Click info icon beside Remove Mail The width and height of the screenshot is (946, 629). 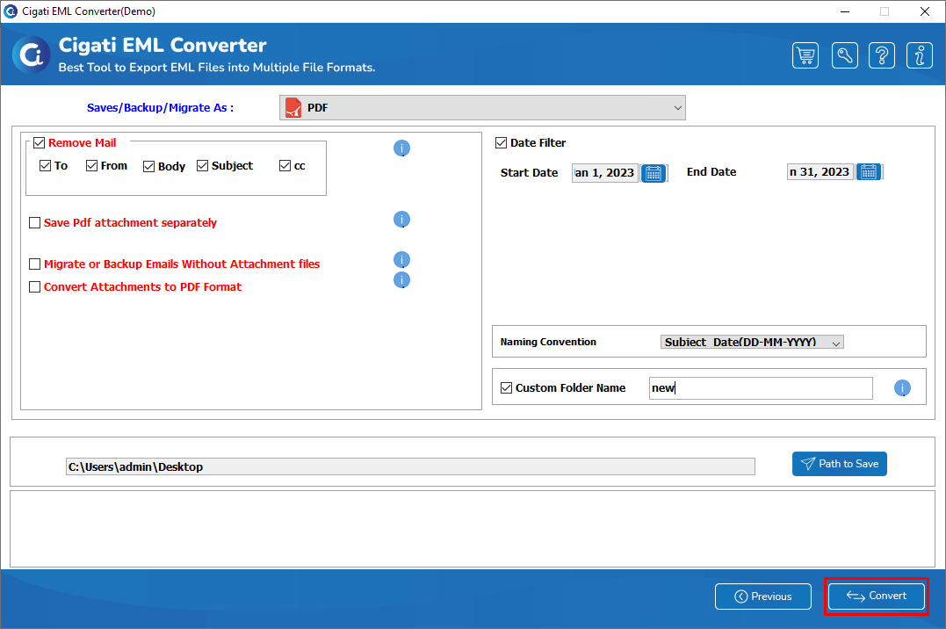pyautogui.click(x=401, y=148)
